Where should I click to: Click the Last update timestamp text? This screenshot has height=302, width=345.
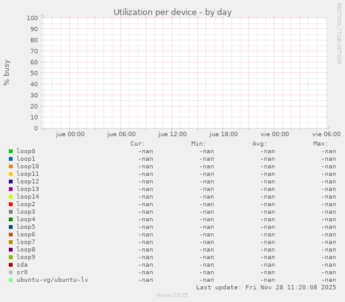(266, 287)
